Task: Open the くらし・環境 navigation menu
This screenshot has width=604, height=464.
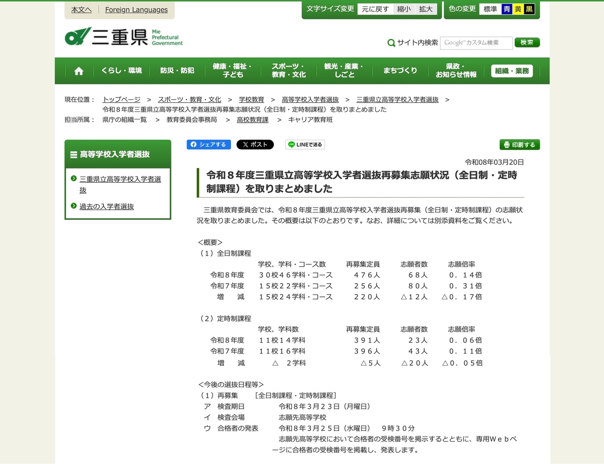Action: click(121, 70)
